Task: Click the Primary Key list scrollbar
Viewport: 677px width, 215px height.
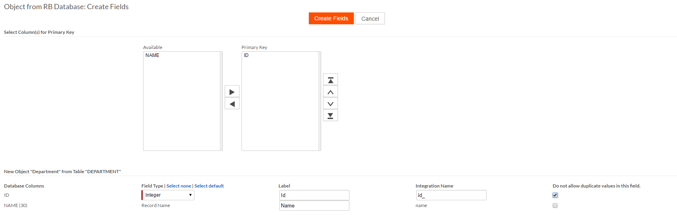Action: (319, 101)
